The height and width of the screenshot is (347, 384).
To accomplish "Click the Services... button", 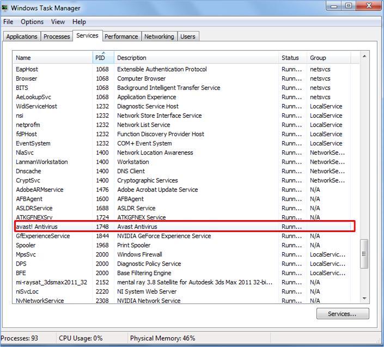I will tap(343, 314).
